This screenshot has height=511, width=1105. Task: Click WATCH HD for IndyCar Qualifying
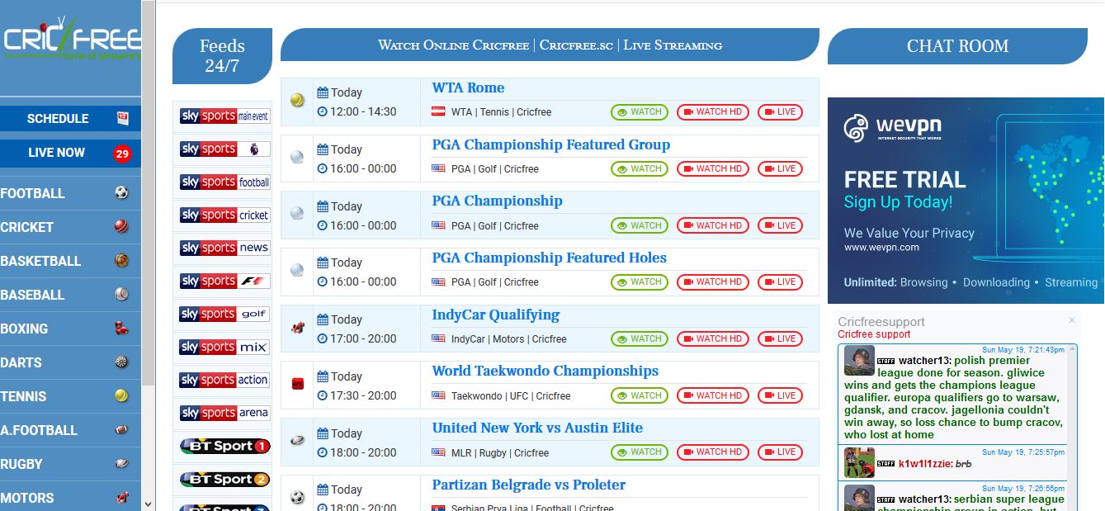pyautogui.click(x=713, y=338)
